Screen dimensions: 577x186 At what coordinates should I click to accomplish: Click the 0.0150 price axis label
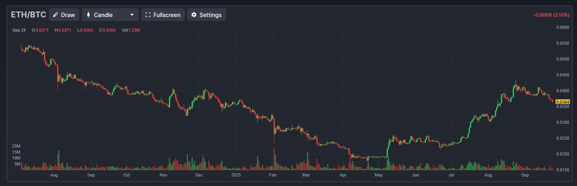coord(563,170)
